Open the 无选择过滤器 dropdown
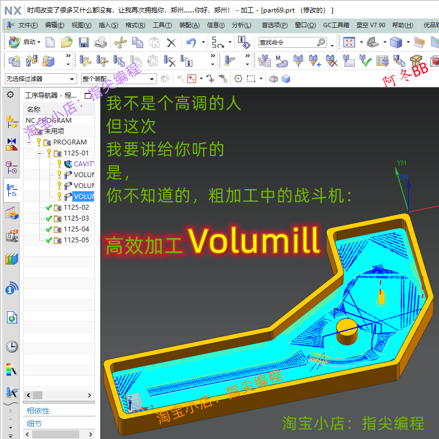The width and height of the screenshot is (439, 439). click(73, 79)
